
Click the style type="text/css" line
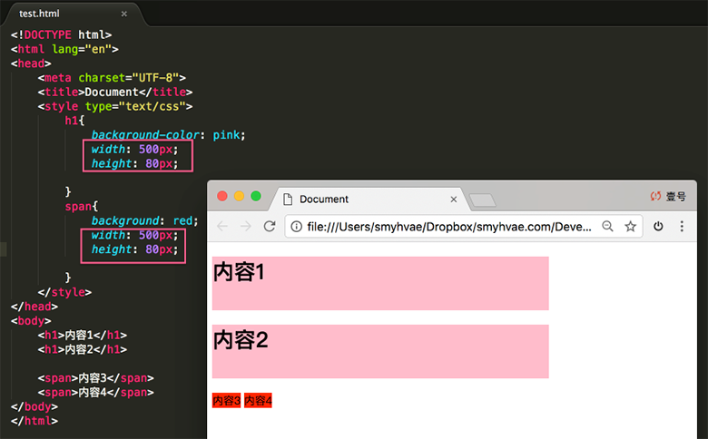click(x=115, y=106)
